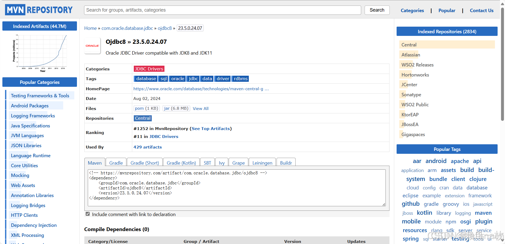Viewport: 505px width, 244px height.
Task: Open JVM Languages category
Action: (27, 136)
